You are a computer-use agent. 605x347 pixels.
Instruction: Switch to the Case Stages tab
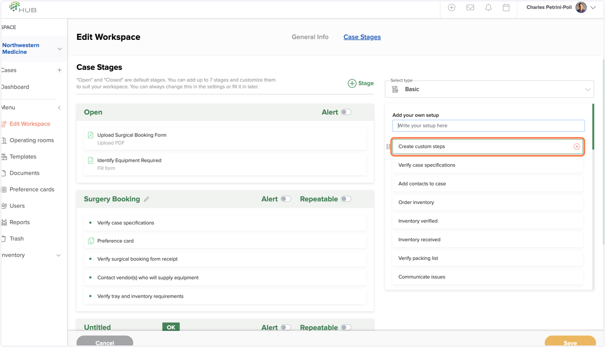click(x=362, y=37)
